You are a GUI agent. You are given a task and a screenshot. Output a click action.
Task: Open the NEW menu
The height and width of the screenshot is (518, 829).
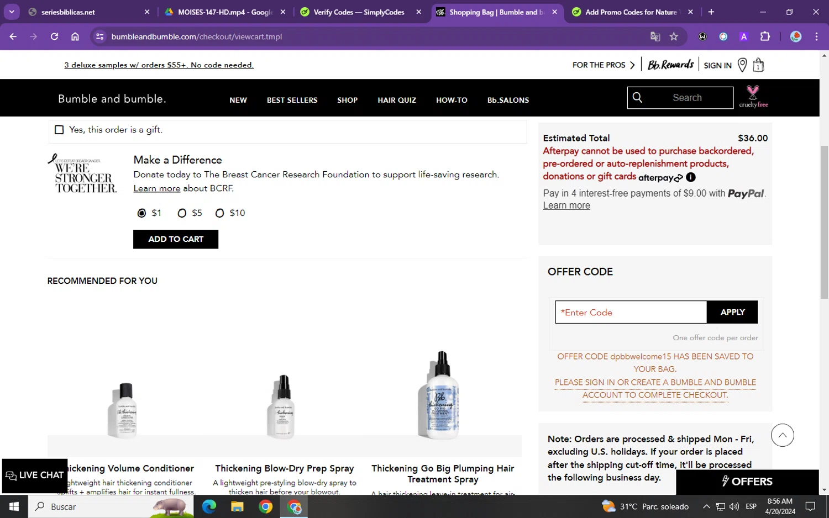pos(238,100)
